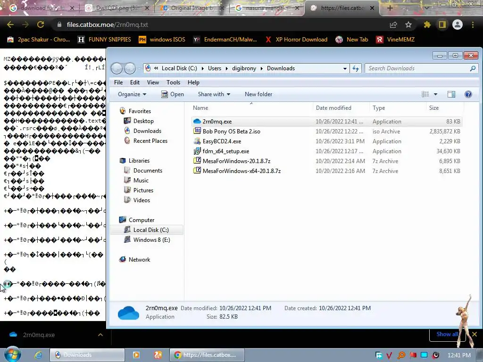The image size is (483, 362).
Task: Select Network in the navigation pane
Action: point(139,260)
